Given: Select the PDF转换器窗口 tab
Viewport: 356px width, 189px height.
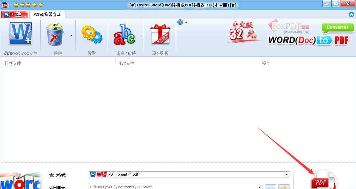Looking at the screenshot, I should (47, 14).
